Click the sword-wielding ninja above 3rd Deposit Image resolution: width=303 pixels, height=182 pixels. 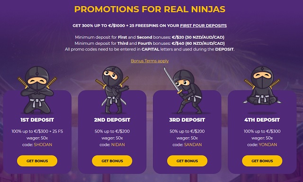click(x=183, y=91)
